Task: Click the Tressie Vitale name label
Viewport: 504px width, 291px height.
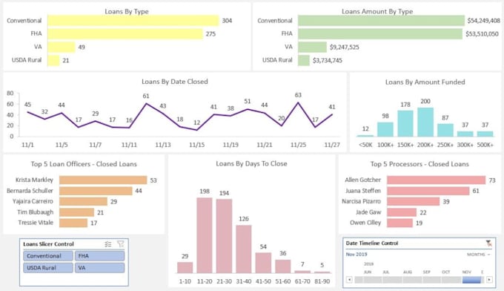Action: tap(36, 223)
